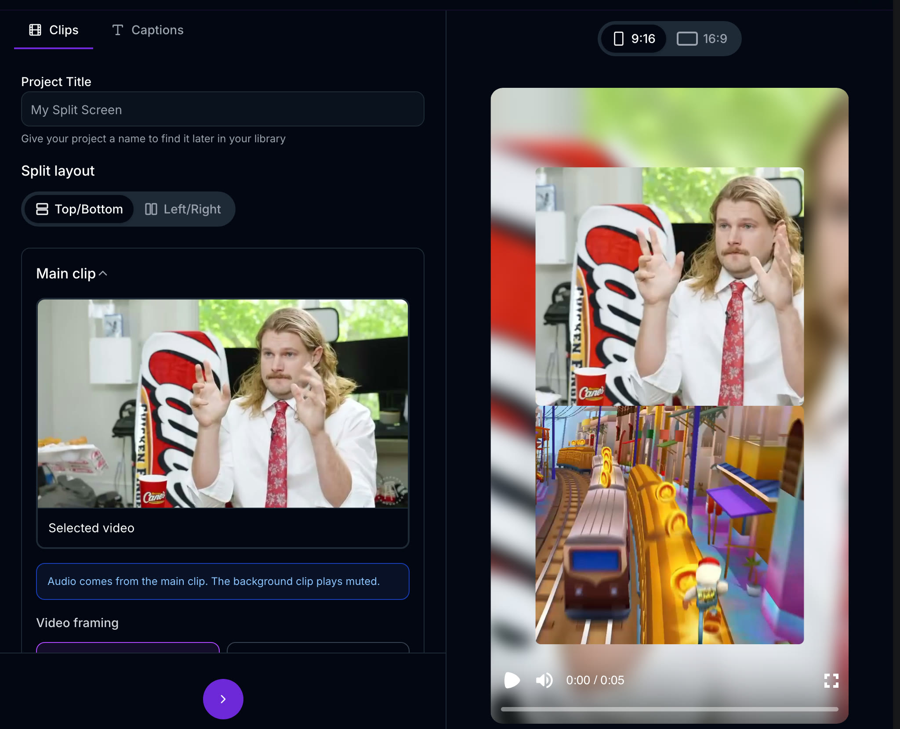Click the Project Title input field
This screenshot has height=729, width=900.
(x=222, y=109)
